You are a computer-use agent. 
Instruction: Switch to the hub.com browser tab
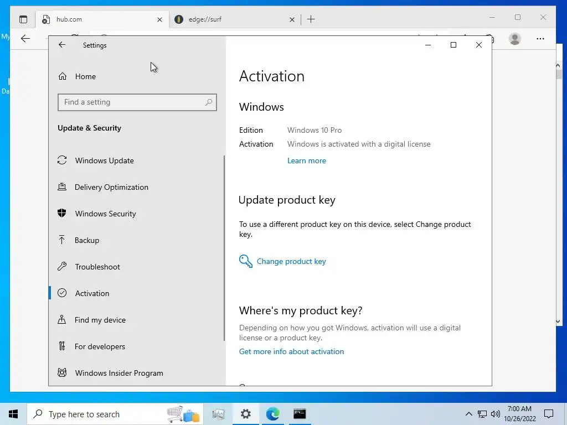[x=102, y=19]
